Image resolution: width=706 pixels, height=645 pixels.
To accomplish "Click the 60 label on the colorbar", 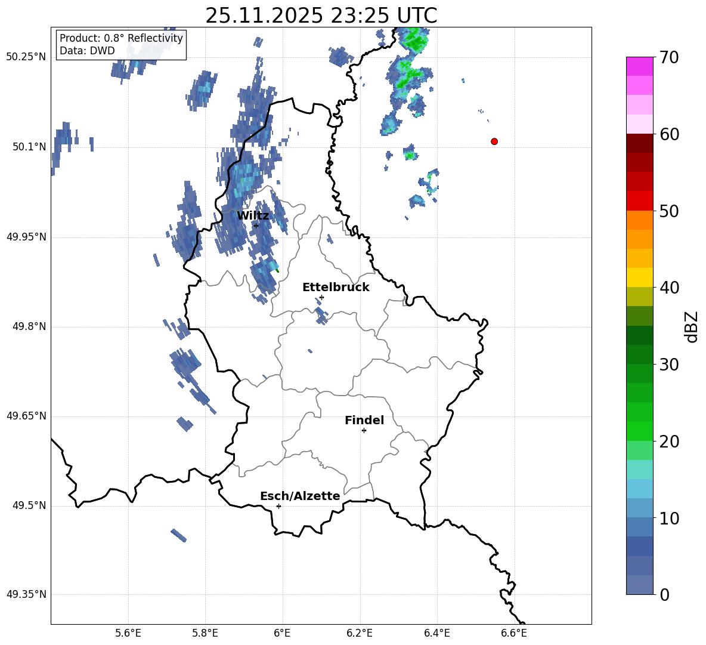I will click(x=669, y=134).
